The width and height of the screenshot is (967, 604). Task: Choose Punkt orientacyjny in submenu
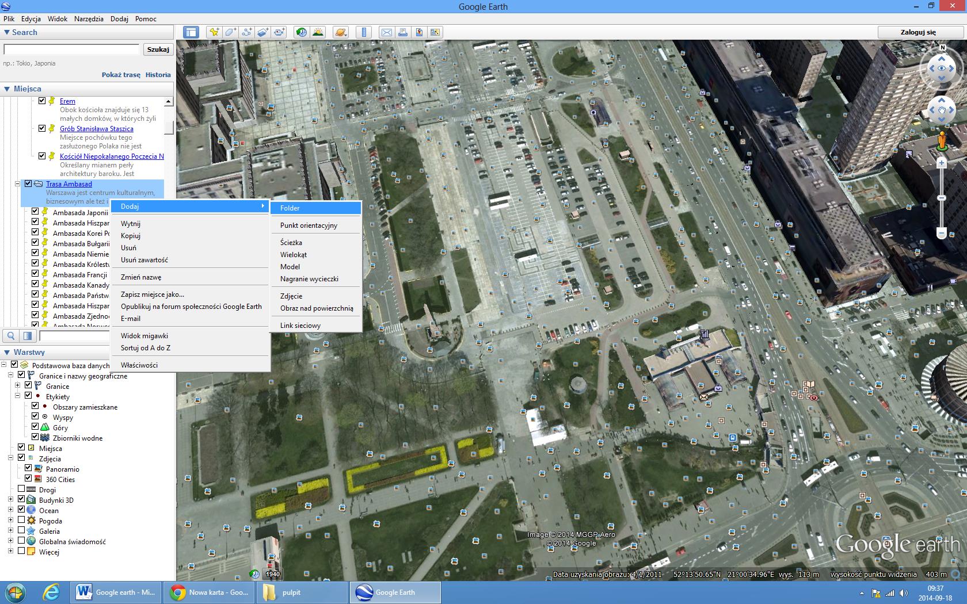coord(315,225)
